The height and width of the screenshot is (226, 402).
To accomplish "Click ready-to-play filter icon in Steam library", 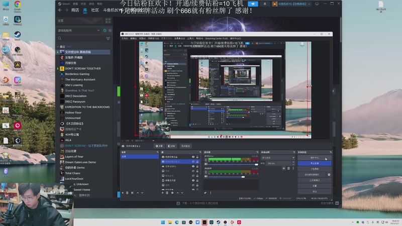I will [110, 31].
